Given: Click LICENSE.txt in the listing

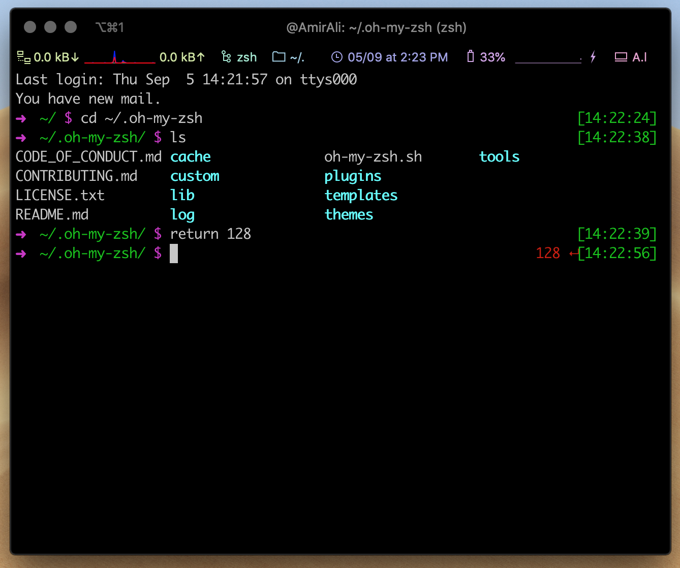Looking at the screenshot, I should pos(60,195).
